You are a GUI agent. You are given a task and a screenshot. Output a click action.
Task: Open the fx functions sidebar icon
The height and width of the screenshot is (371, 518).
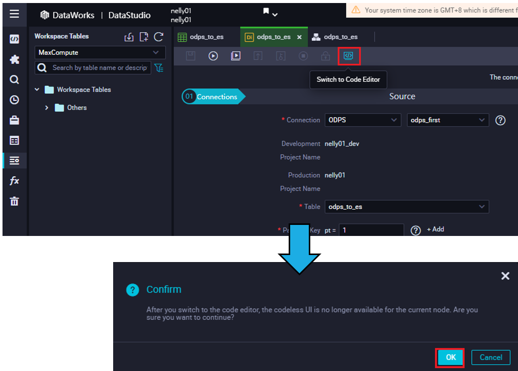coord(14,181)
